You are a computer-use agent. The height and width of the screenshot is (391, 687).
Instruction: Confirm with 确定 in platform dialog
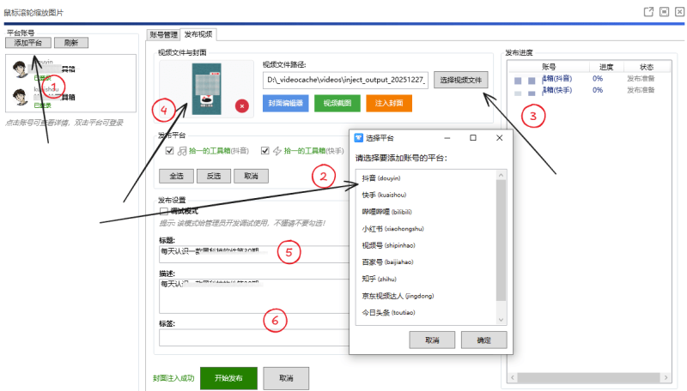click(483, 340)
